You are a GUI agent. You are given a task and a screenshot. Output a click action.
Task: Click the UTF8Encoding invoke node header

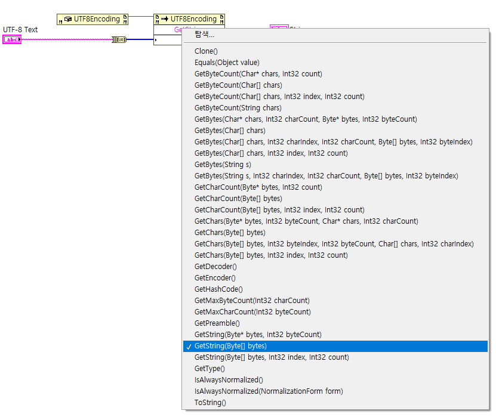[189, 19]
